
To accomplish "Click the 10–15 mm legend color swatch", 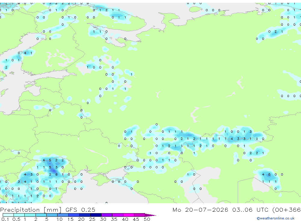I will click(x=63, y=215).
